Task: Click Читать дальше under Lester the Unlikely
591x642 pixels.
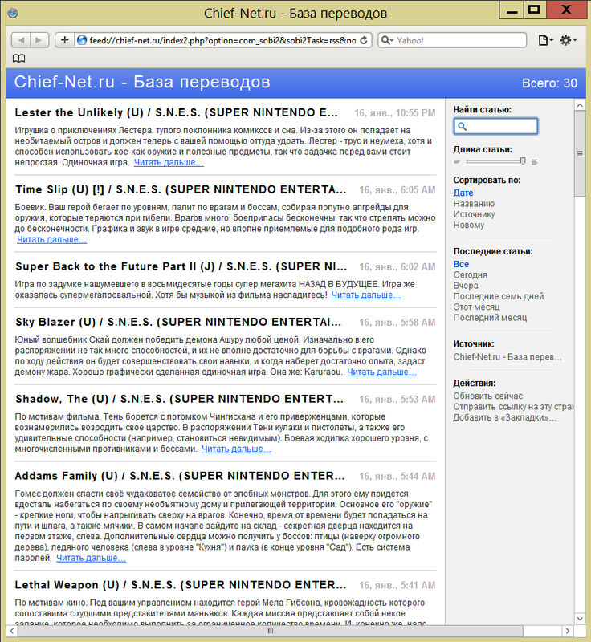Action: [x=169, y=163]
